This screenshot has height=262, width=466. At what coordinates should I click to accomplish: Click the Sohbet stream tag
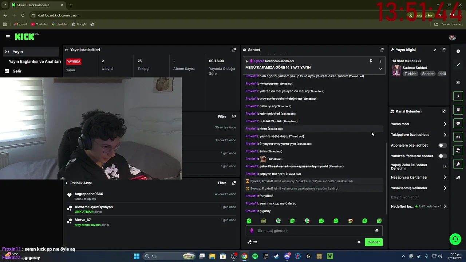pyautogui.click(x=428, y=74)
